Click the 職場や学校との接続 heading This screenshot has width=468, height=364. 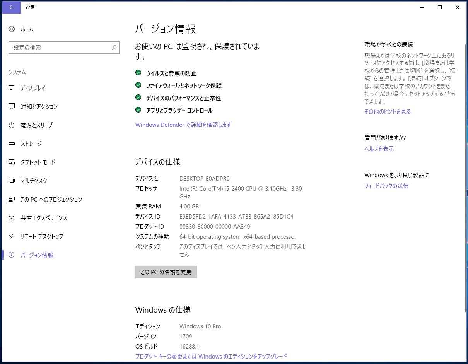pos(389,44)
